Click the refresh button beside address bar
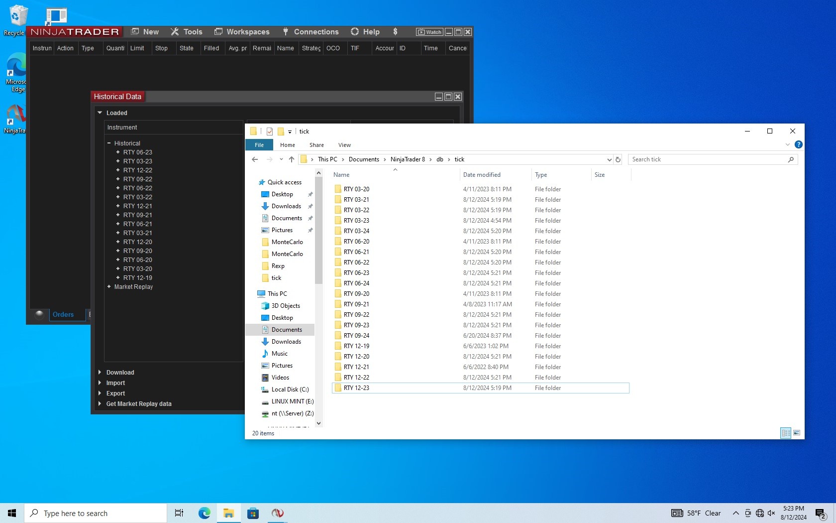This screenshot has height=523, width=836. (618, 159)
